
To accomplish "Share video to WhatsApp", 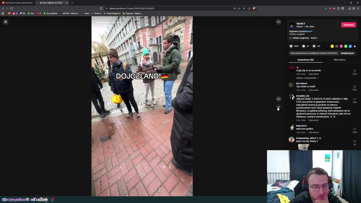I will click(x=346, y=46).
